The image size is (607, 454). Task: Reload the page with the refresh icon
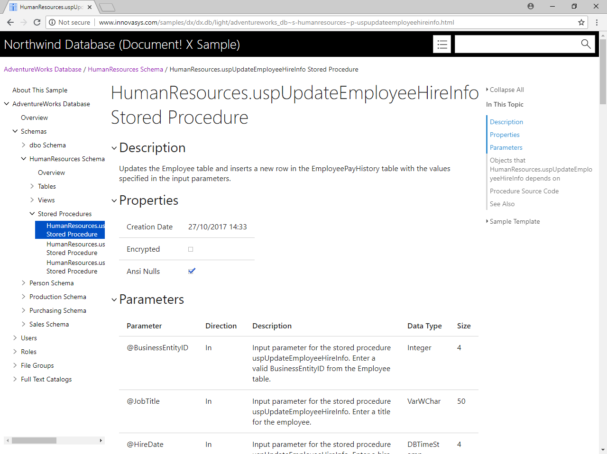37,22
